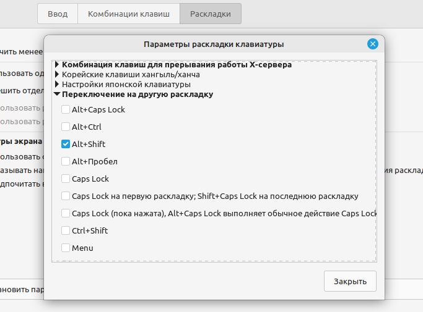This screenshot has height=312, width=423.
Task: Click the Параметры раскладки клавиатуры title bar
Action: (x=214, y=44)
